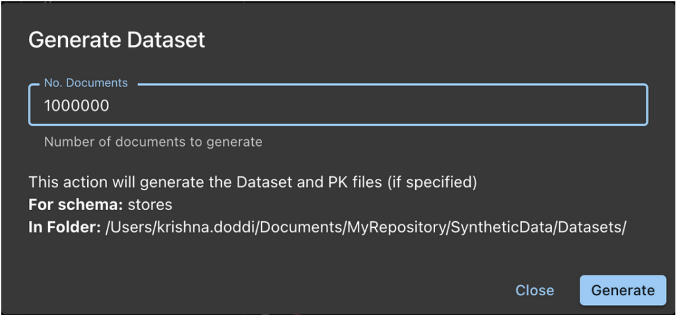
Task: Click the (if specified) text in description
Action: (432, 182)
